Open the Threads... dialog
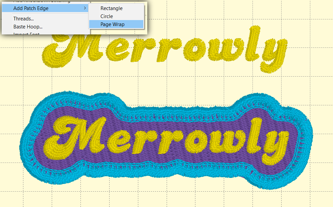The image size is (333, 207). coord(23,19)
